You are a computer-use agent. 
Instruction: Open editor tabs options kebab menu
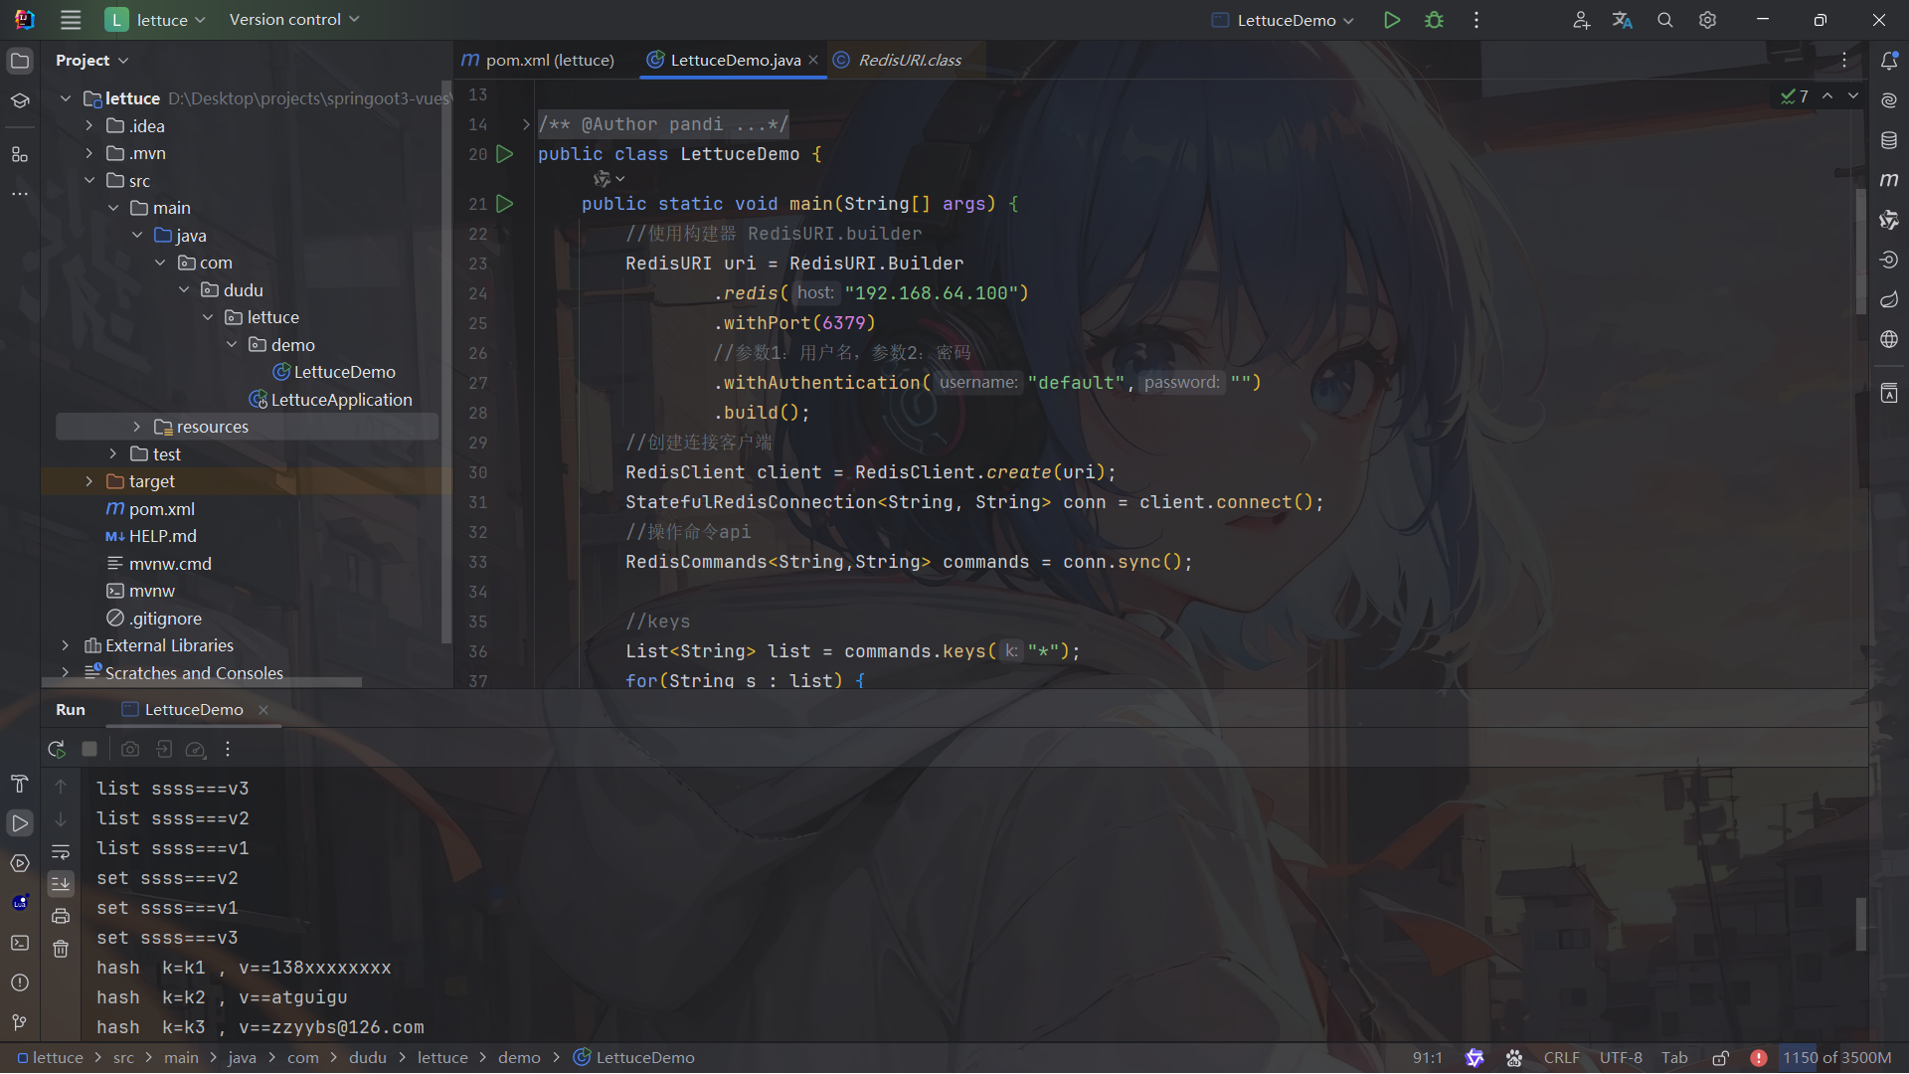pyautogui.click(x=1844, y=60)
